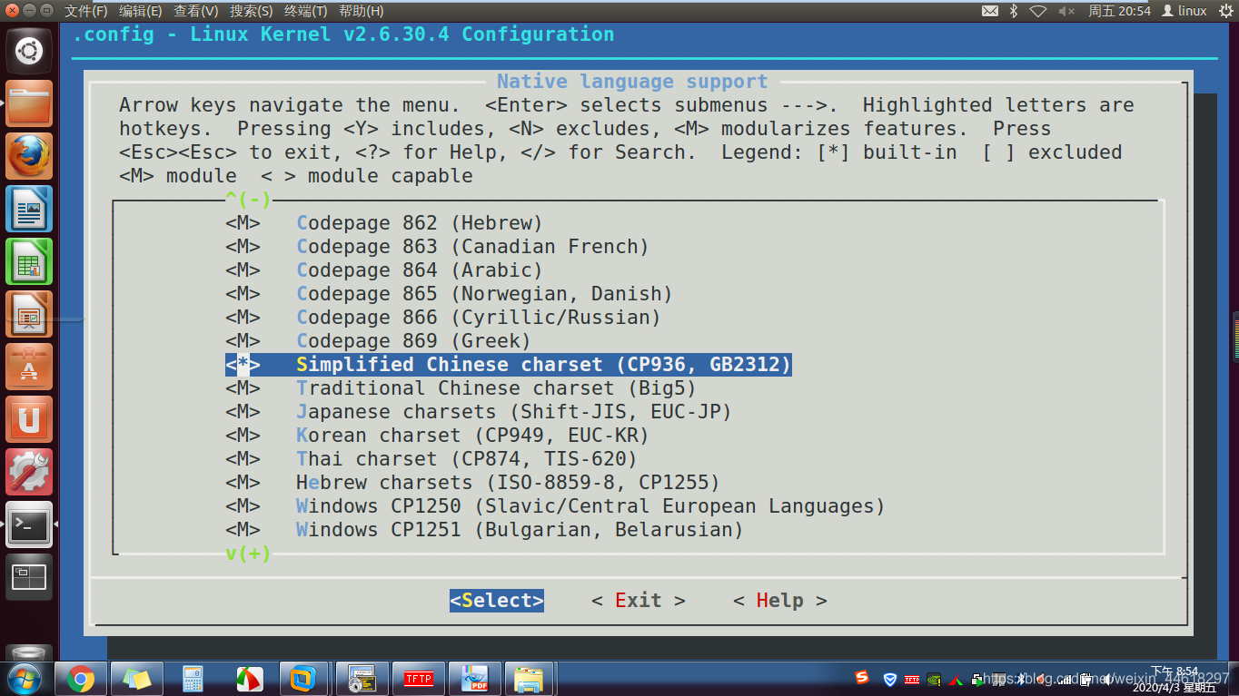Click the v(+) scroll-down indicator
Screen dimensions: 1239x696
pyautogui.click(x=248, y=554)
